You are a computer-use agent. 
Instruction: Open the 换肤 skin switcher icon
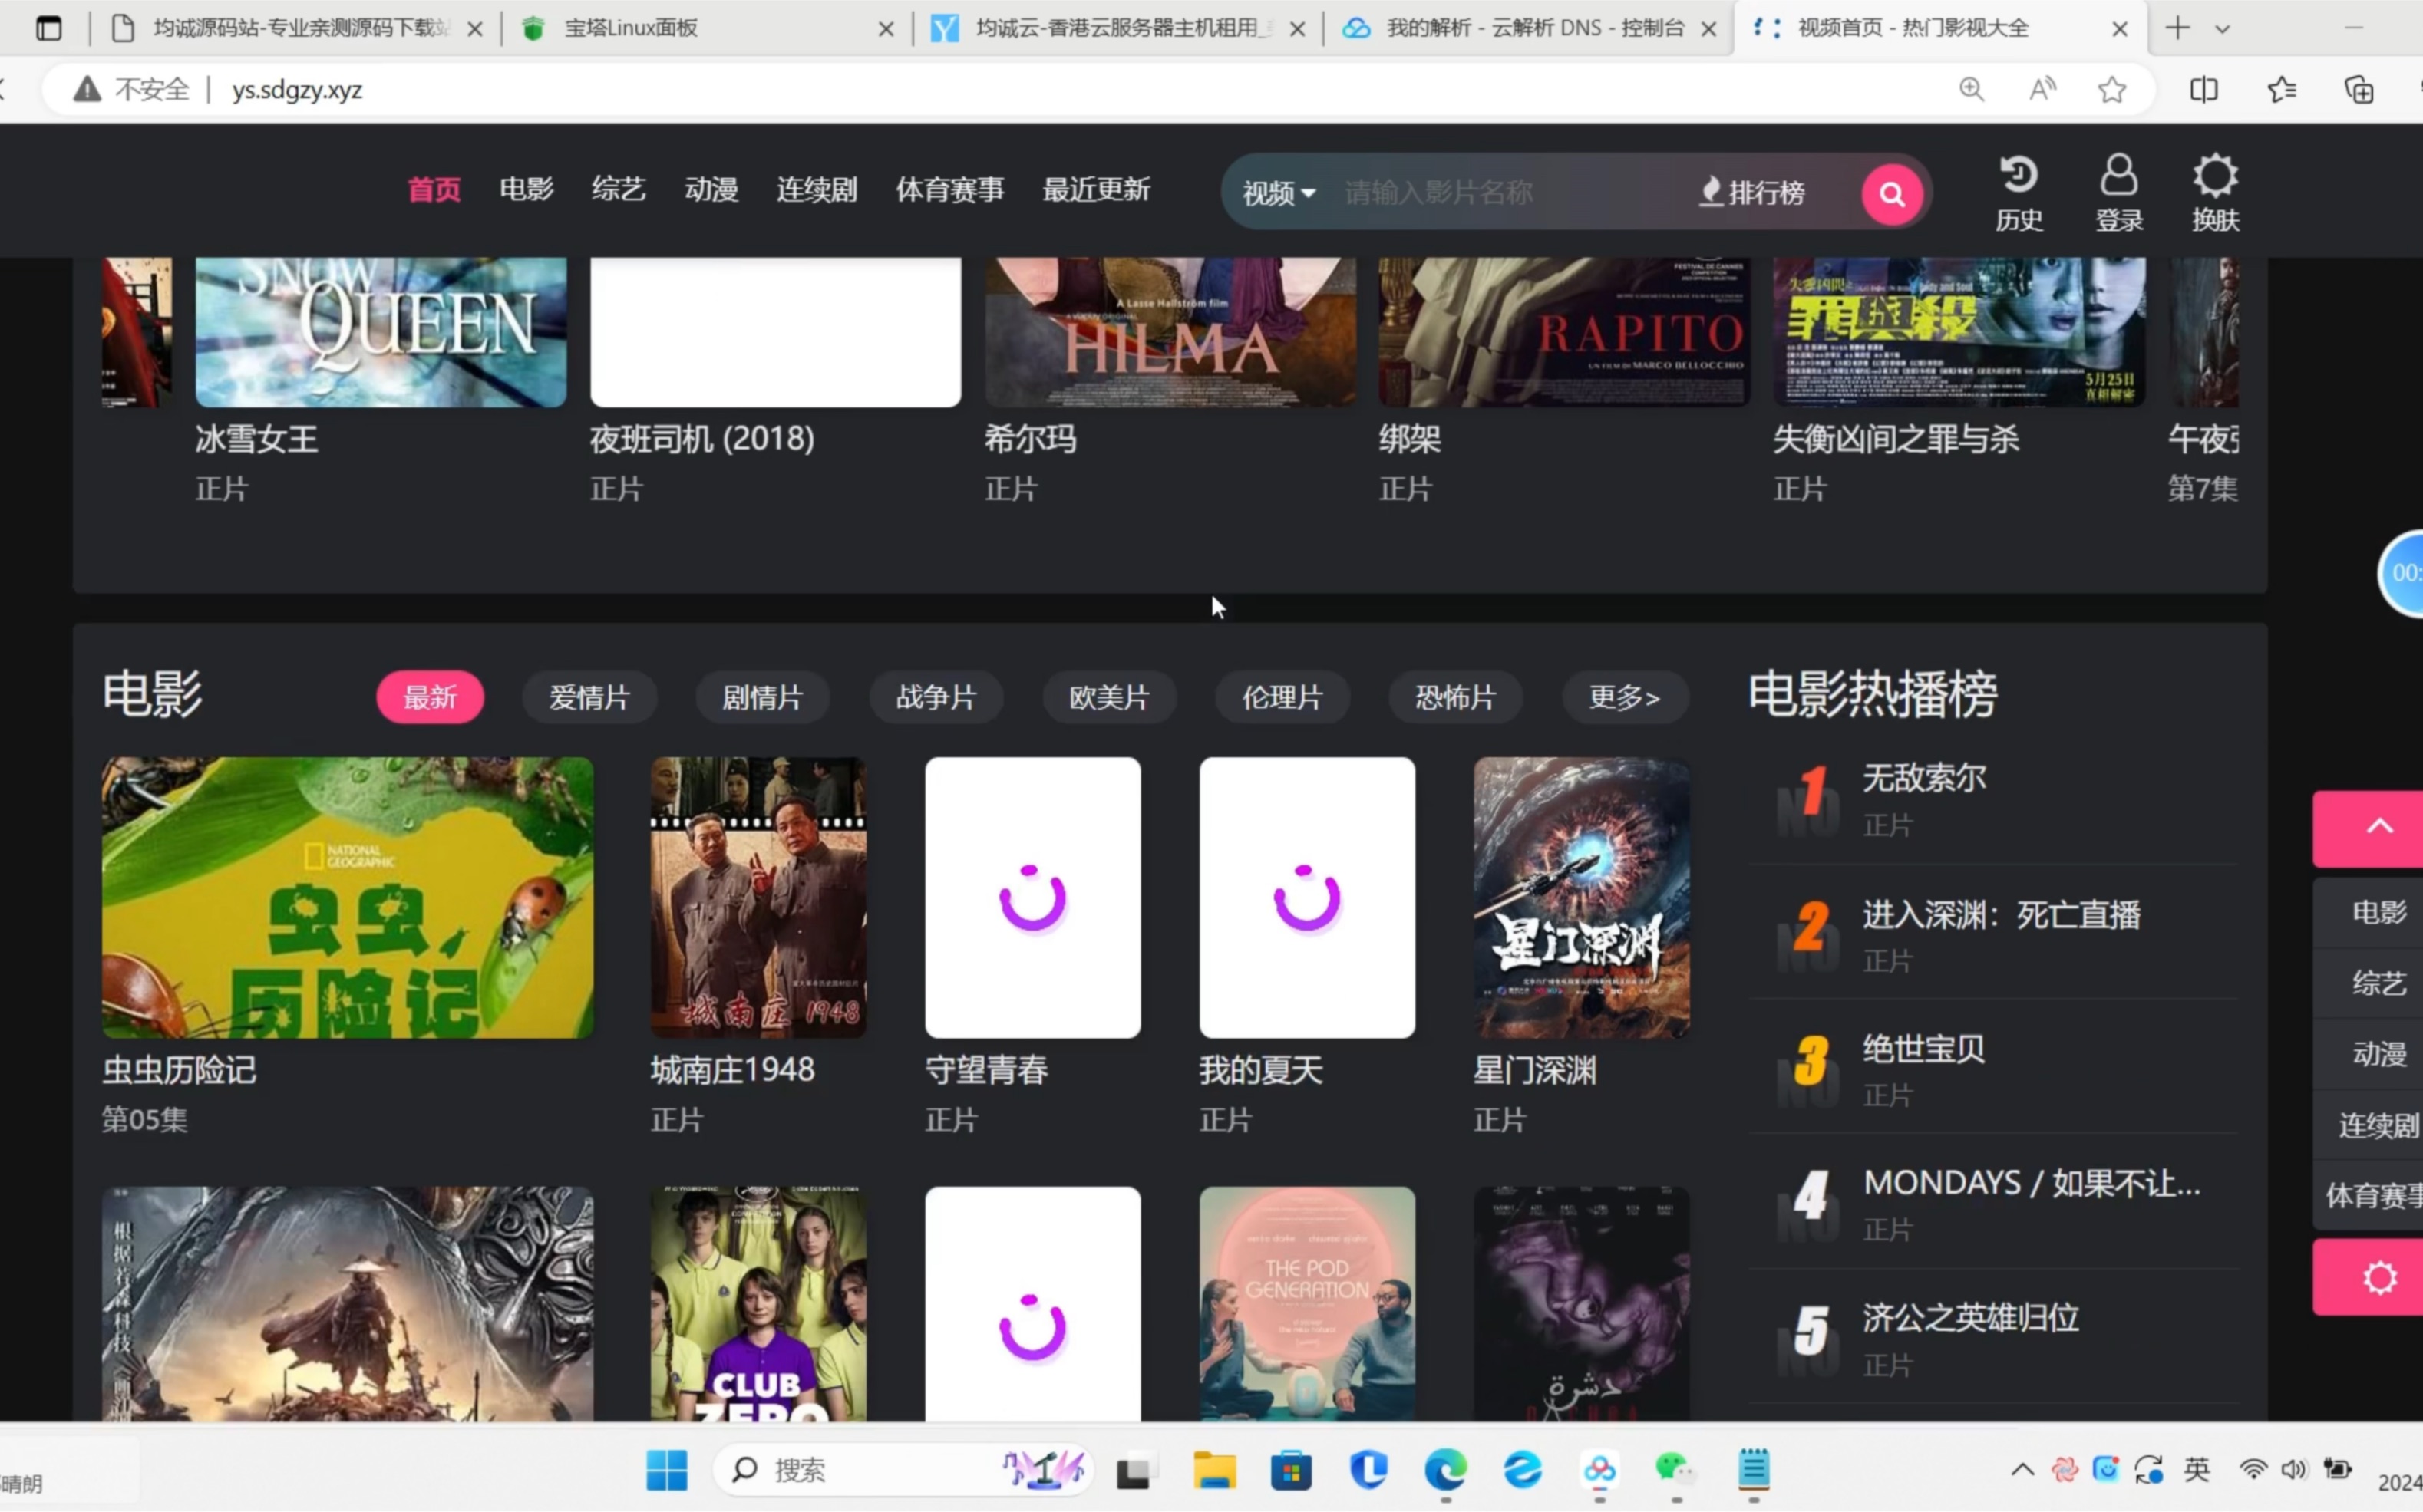click(2215, 193)
